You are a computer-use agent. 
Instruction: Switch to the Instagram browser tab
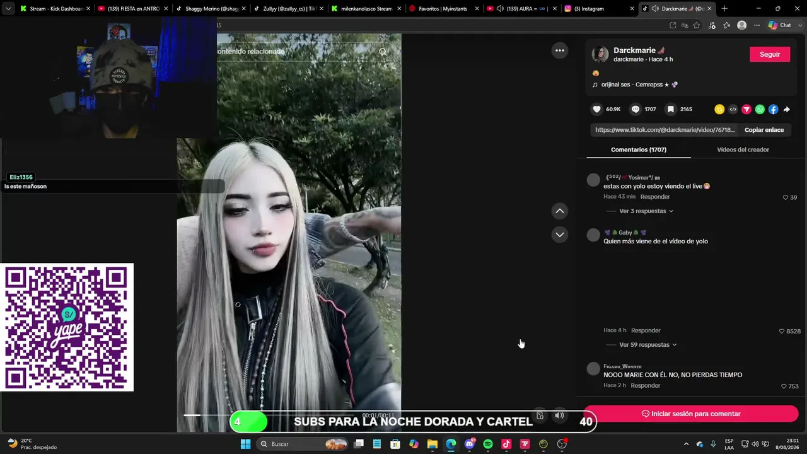click(x=600, y=9)
